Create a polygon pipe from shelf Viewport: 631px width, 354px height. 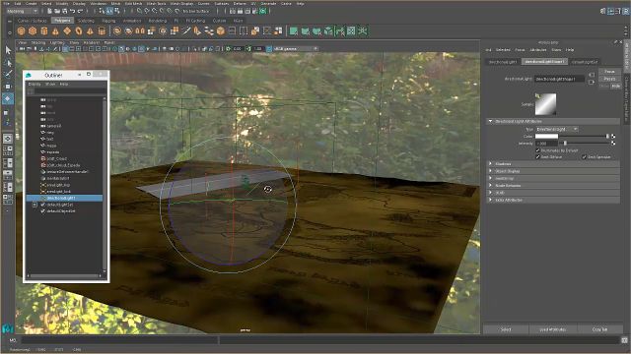[102, 30]
